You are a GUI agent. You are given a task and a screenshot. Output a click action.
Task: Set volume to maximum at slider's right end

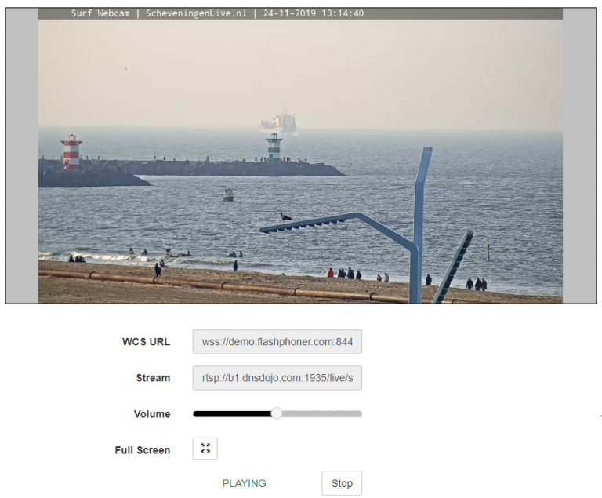(361, 413)
